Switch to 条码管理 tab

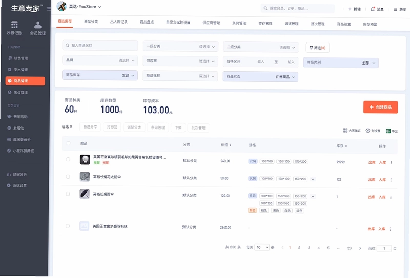239,23
